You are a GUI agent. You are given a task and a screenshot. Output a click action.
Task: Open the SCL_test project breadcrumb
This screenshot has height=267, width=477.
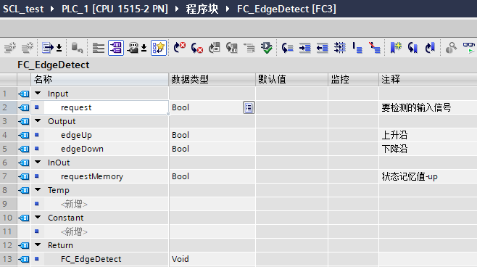[23, 9]
